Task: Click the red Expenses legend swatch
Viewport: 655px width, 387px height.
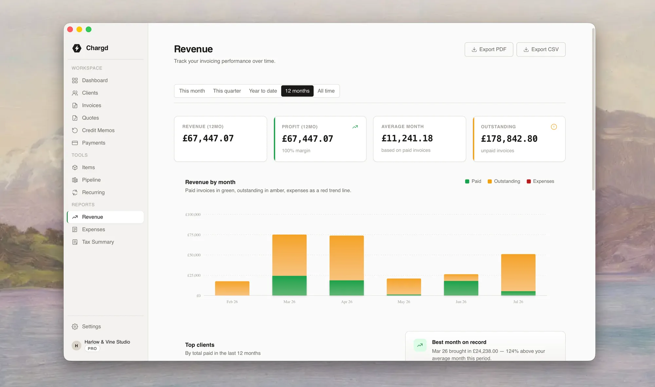Action: tap(529, 182)
